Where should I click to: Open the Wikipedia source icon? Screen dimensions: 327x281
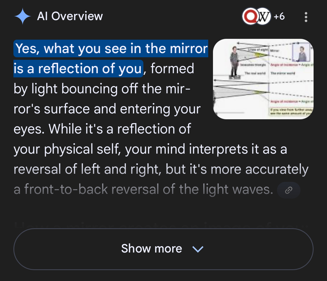click(x=264, y=17)
